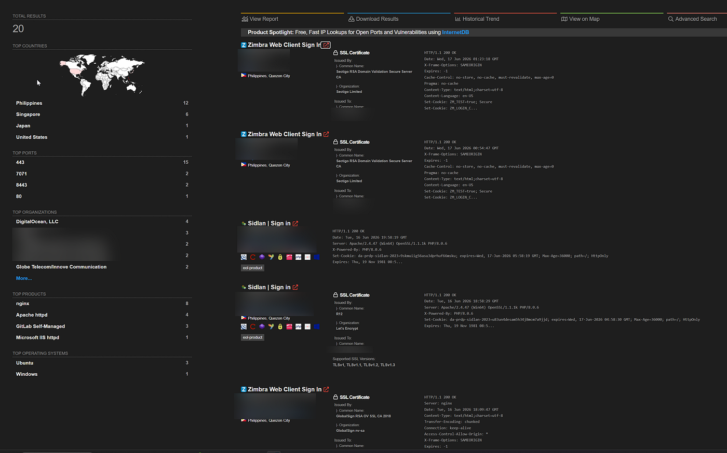Go to Advanced Search
This screenshot has width=727, height=453.
(x=693, y=19)
